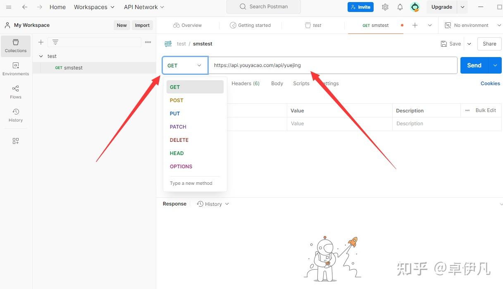The width and height of the screenshot is (503, 289).
Task: Click the Save button
Action: 451,44
